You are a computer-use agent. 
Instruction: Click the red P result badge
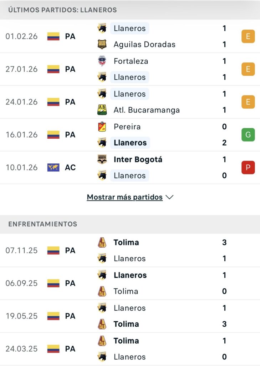(x=248, y=167)
